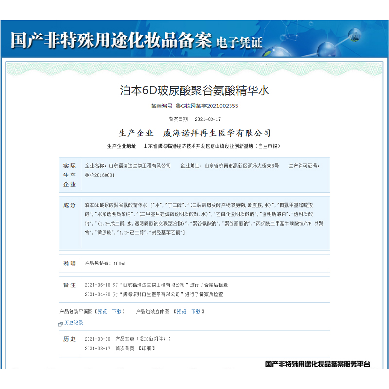The height and width of the screenshot is (389, 389).
Task: Click the 2021-06-18 remark entry
Action: [x=156, y=285]
